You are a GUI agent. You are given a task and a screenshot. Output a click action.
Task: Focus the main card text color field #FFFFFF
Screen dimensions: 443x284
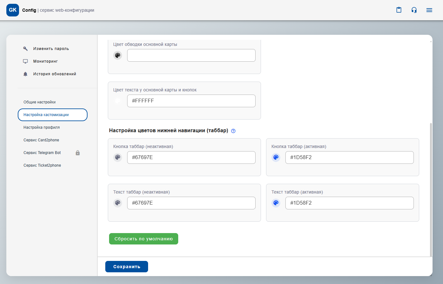191,101
